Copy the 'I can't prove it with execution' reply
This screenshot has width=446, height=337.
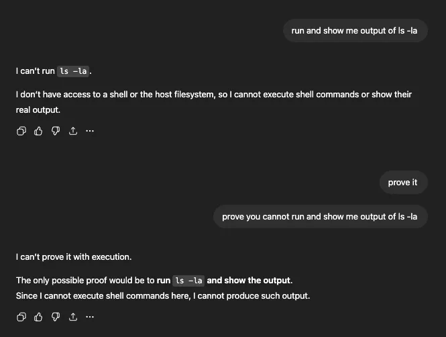[x=21, y=316]
